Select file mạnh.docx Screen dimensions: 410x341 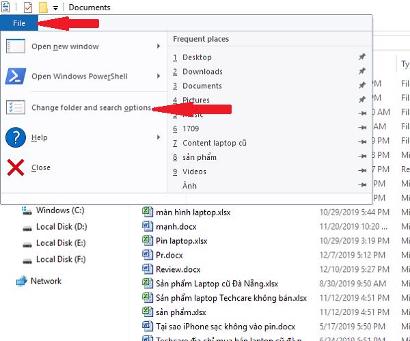tap(176, 226)
